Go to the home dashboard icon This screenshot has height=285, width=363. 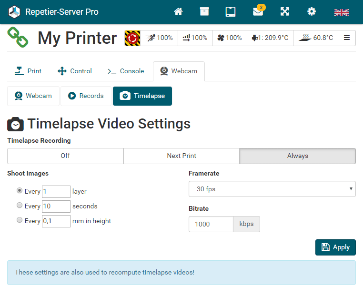(x=178, y=11)
